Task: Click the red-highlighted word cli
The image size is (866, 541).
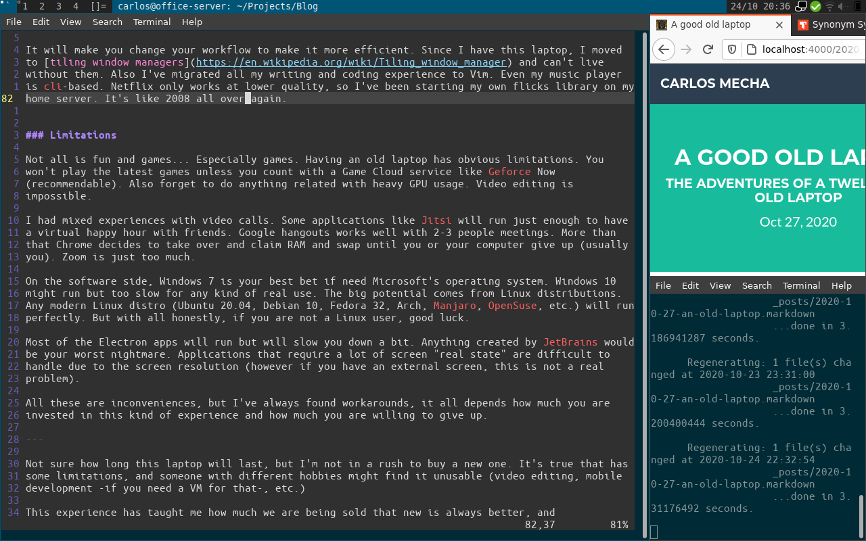Action: tap(53, 87)
